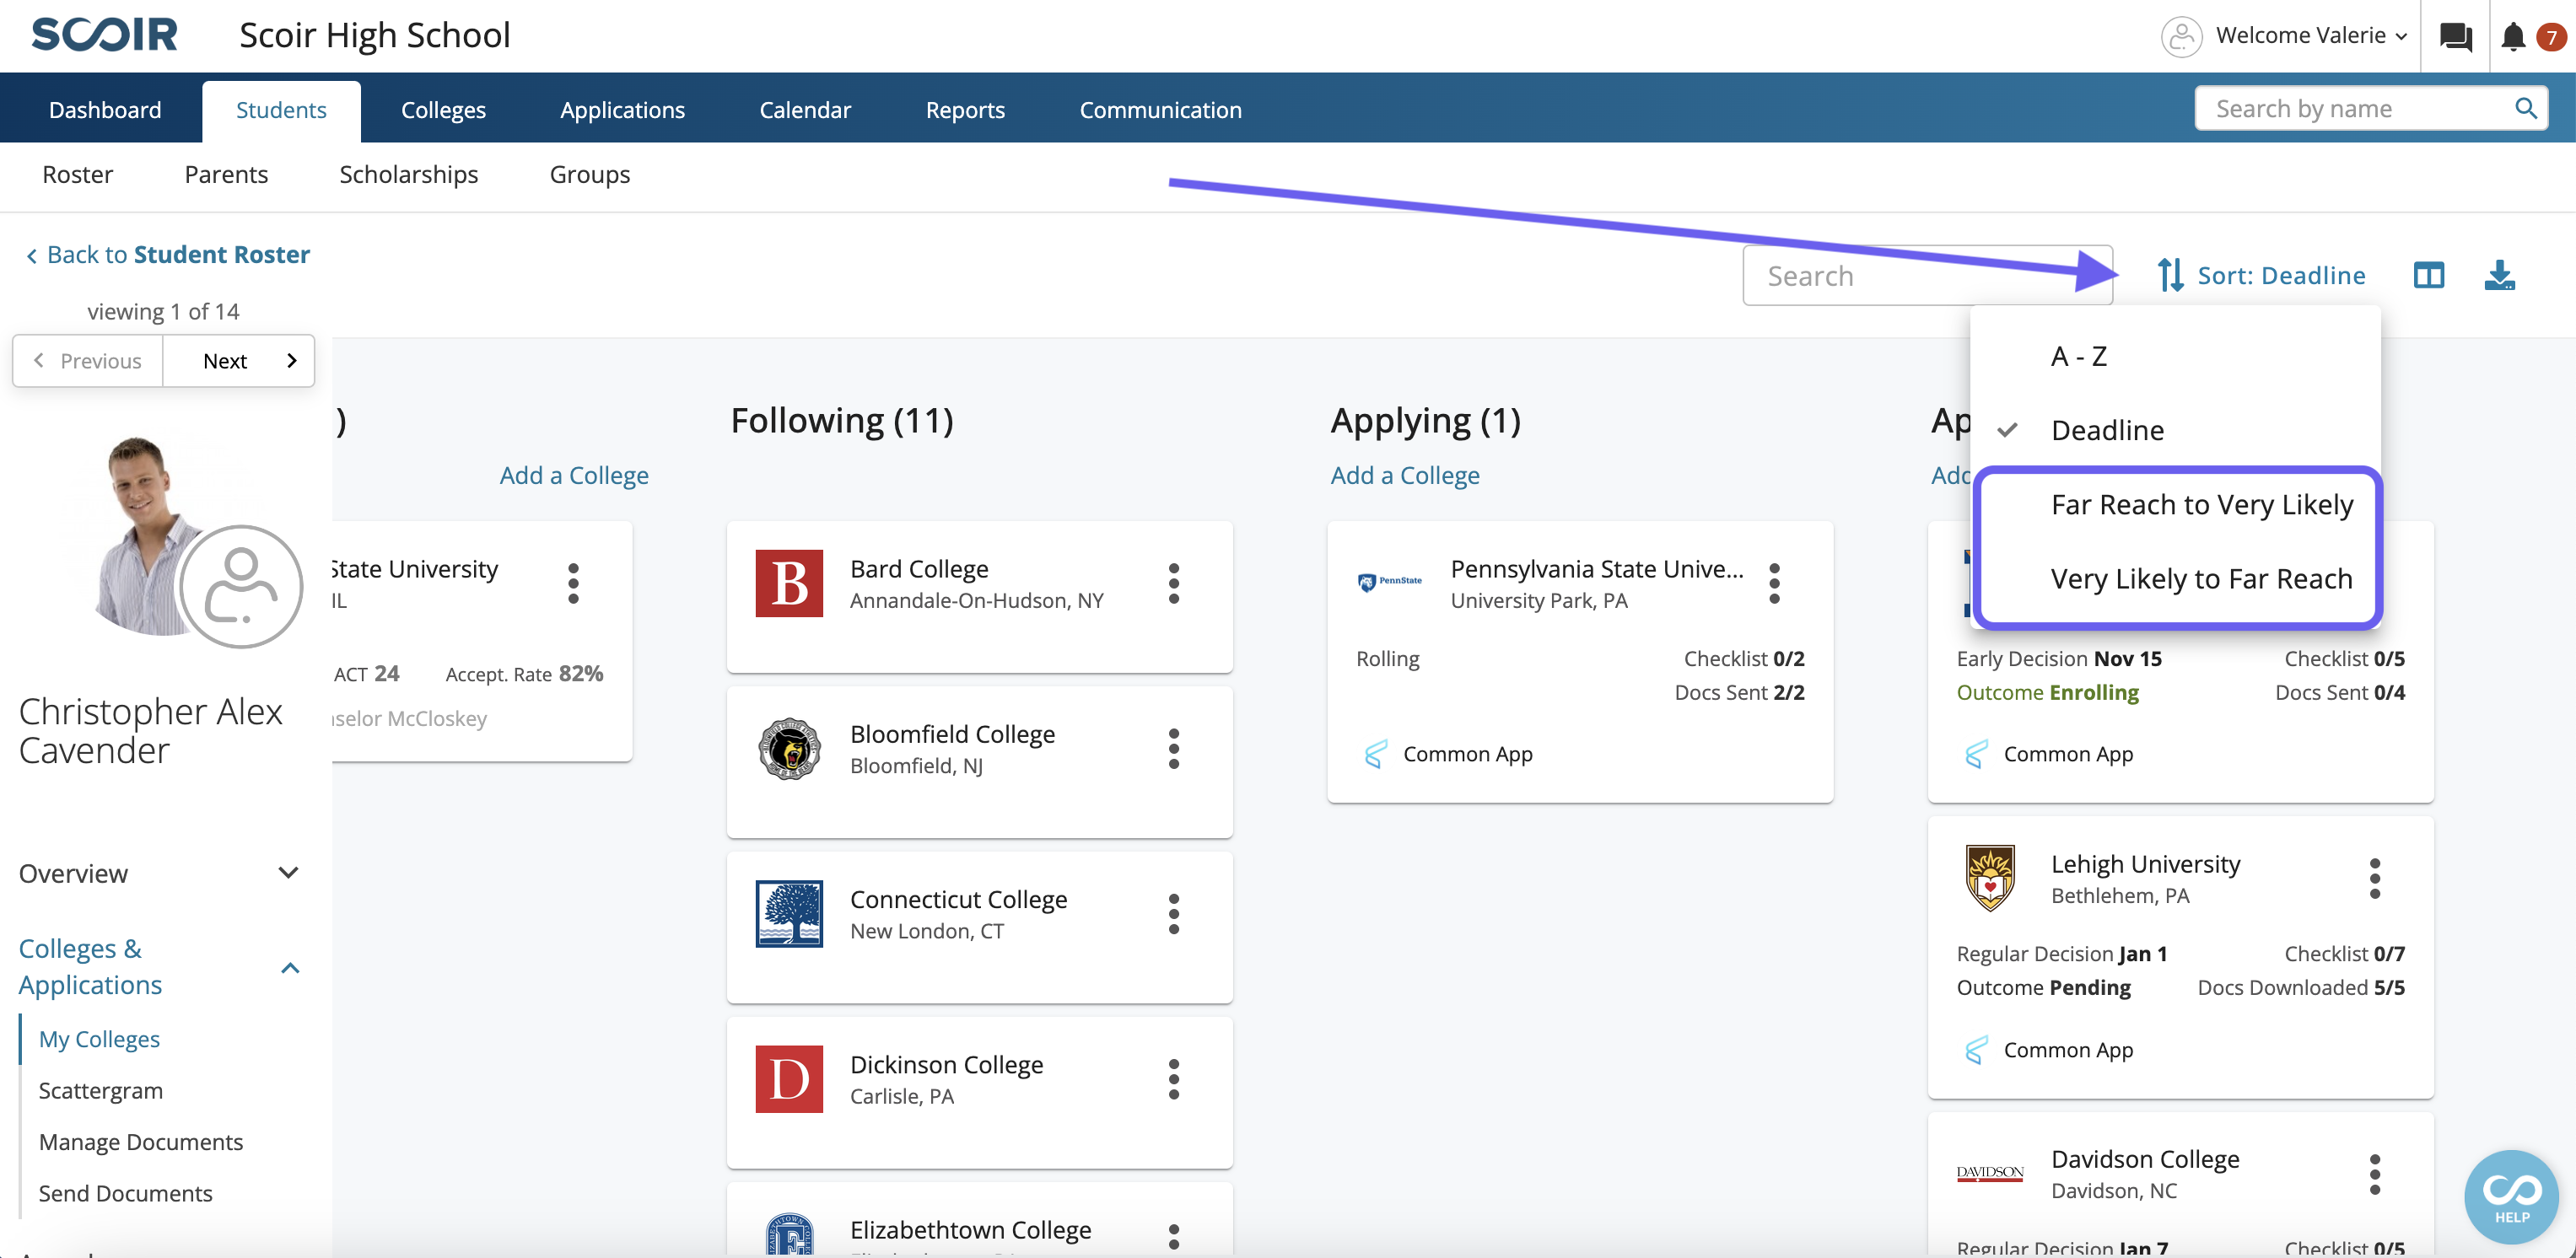Open the messages chat icon

tap(2455, 37)
